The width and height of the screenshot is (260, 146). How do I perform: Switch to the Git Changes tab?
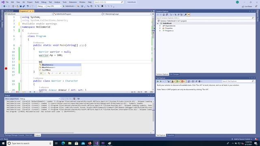coord(174,74)
